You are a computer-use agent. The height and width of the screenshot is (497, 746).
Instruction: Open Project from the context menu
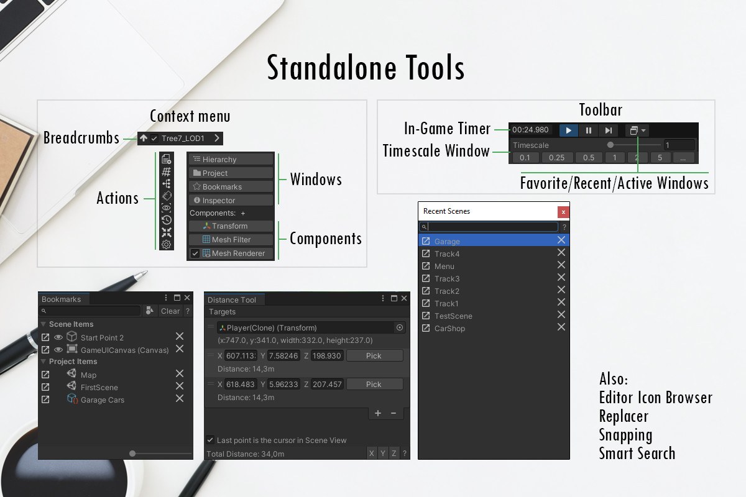231,173
